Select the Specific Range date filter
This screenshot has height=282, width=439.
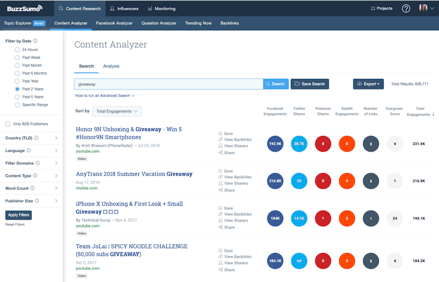click(x=18, y=104)
